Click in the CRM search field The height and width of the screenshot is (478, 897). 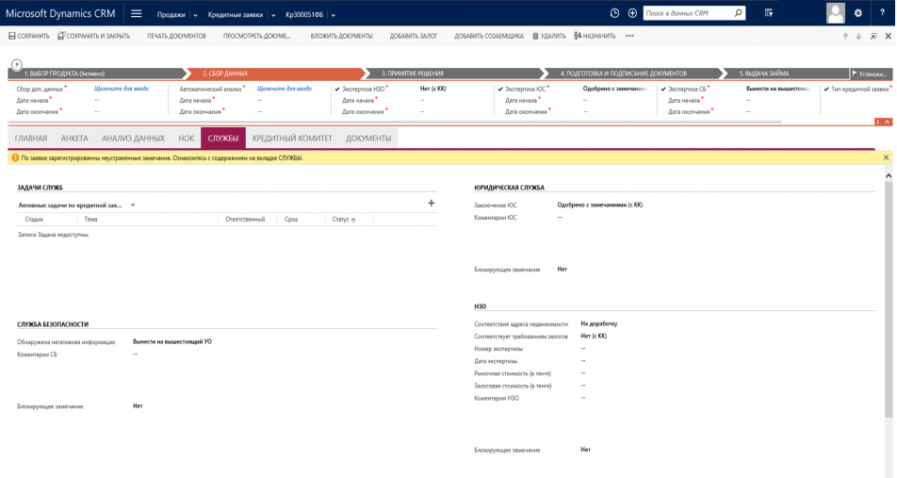pyautogui.click(x=688, y=13)
